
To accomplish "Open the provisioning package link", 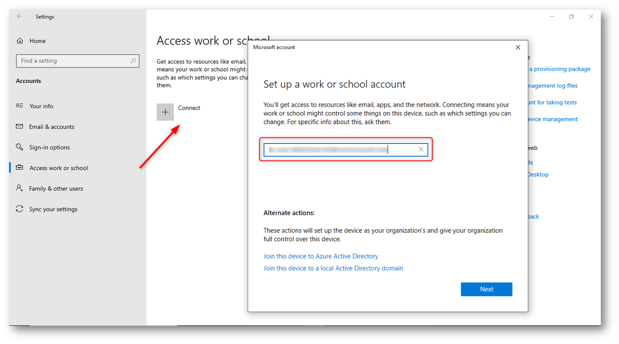I will (x=559, y=69).
